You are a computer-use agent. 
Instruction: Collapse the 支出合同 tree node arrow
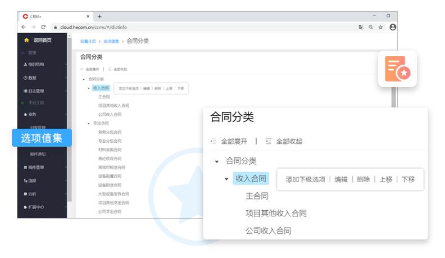coord(89,123)
